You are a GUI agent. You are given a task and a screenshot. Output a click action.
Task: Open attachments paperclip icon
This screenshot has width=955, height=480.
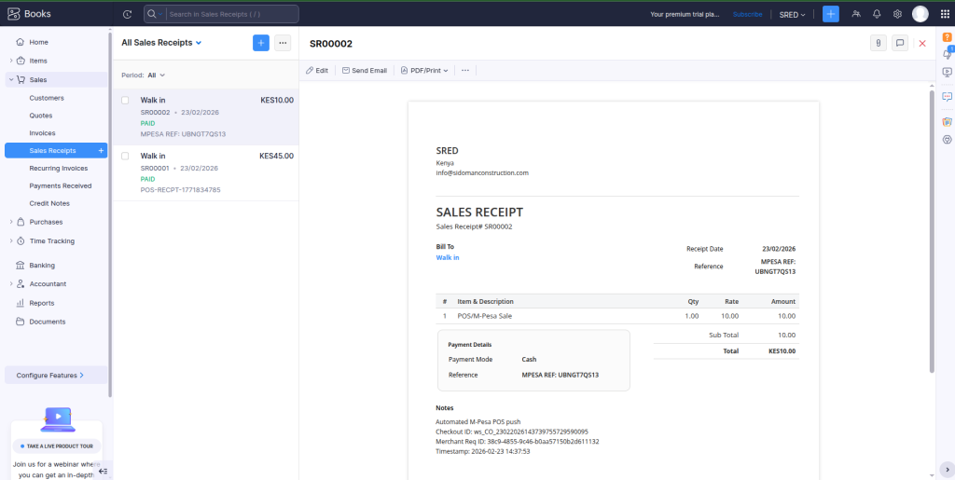coord(879,43)
